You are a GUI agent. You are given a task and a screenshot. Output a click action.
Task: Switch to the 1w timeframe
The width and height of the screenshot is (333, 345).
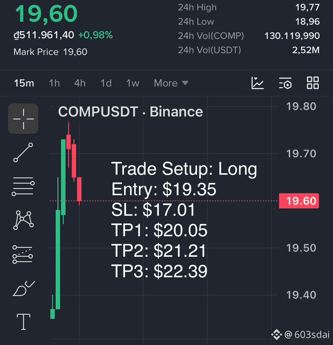133,83
